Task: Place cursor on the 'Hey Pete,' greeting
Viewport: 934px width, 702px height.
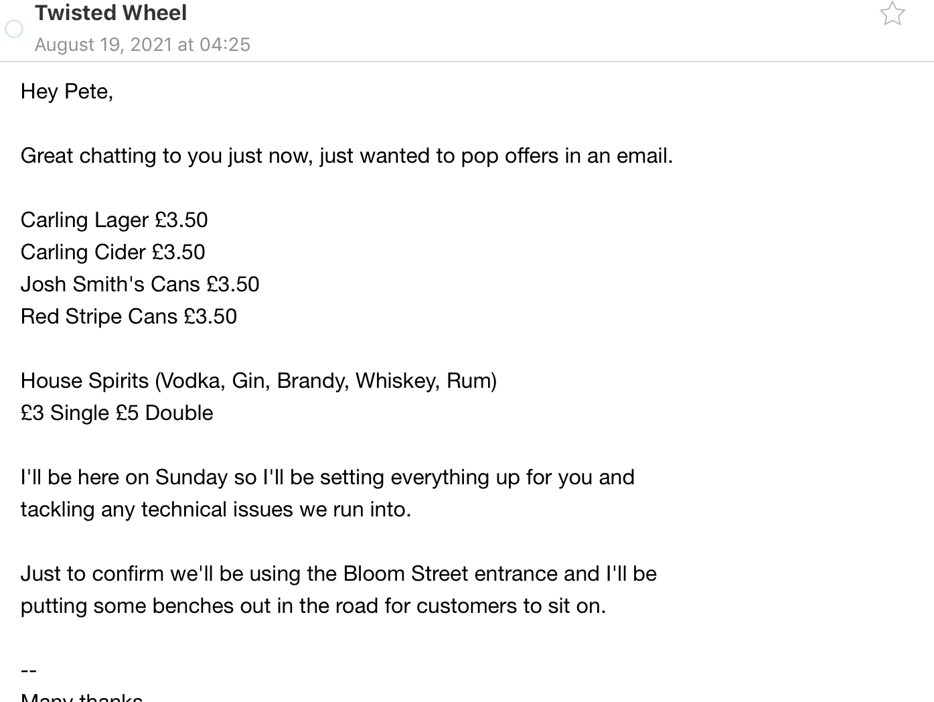Action: click(67, 91)
